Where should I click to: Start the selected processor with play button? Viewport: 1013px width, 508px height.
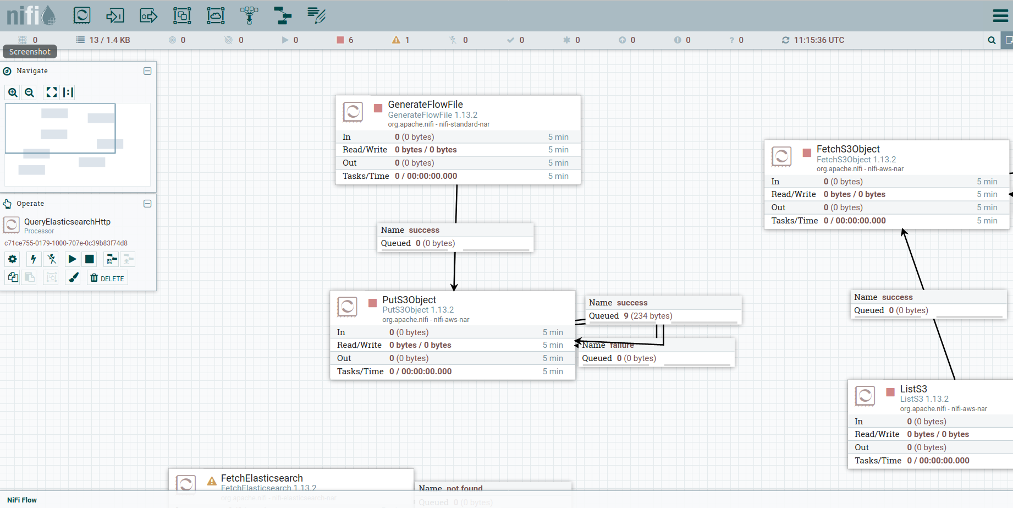coord(72,259)
